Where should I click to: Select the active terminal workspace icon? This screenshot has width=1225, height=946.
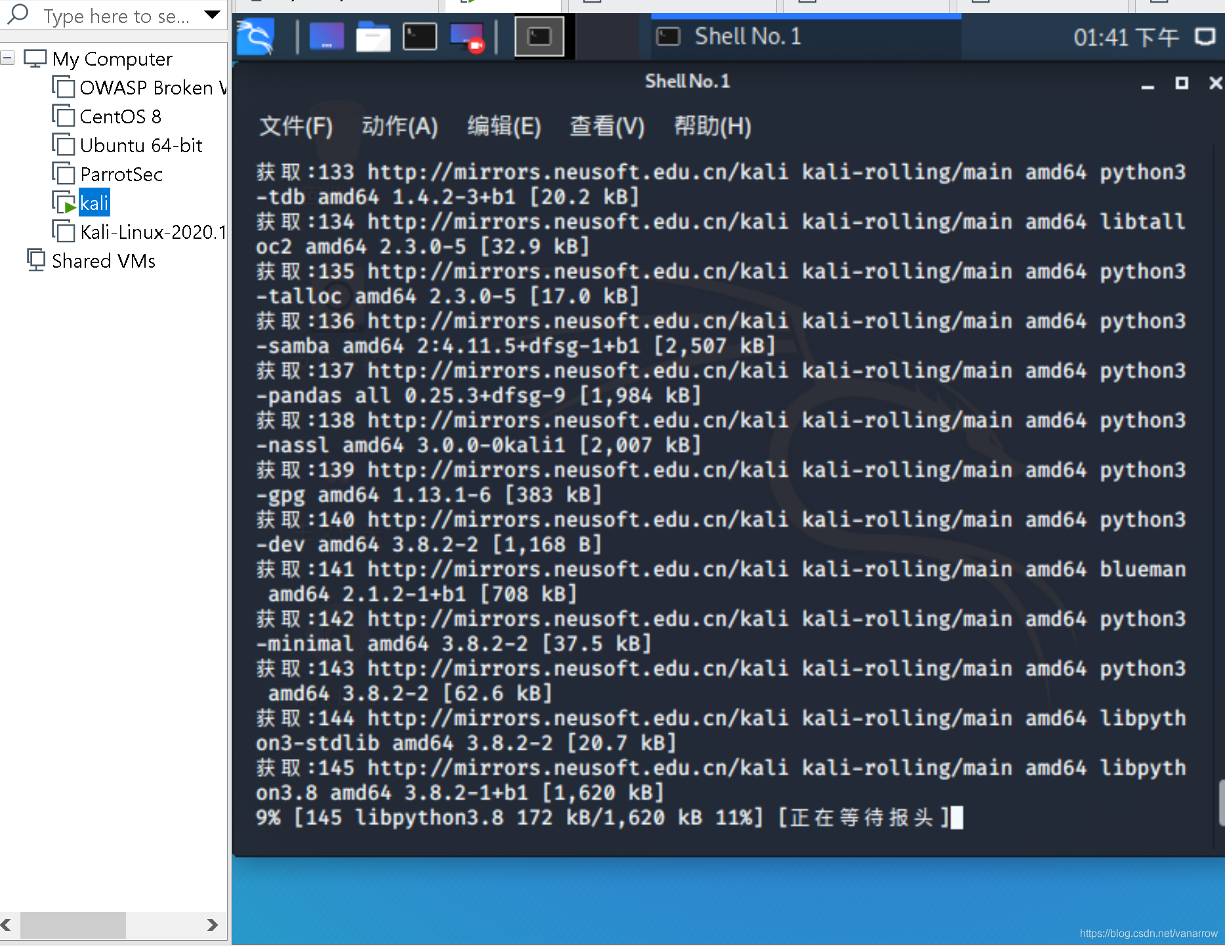coord(538,37)
